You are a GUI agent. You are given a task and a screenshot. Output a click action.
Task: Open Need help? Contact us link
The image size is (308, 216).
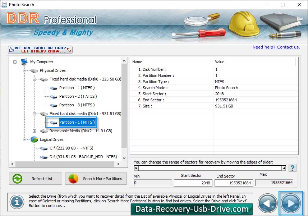(x=276, y=47)
